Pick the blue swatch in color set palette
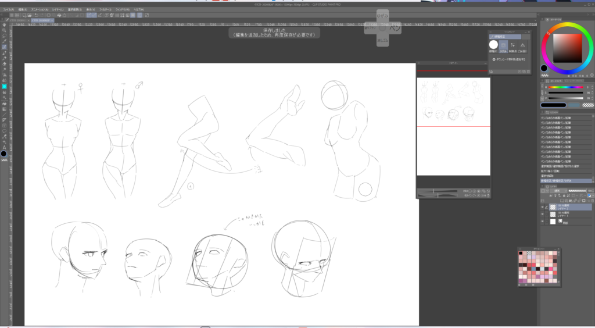The image size is (595, 328). [x=533, y=269]
